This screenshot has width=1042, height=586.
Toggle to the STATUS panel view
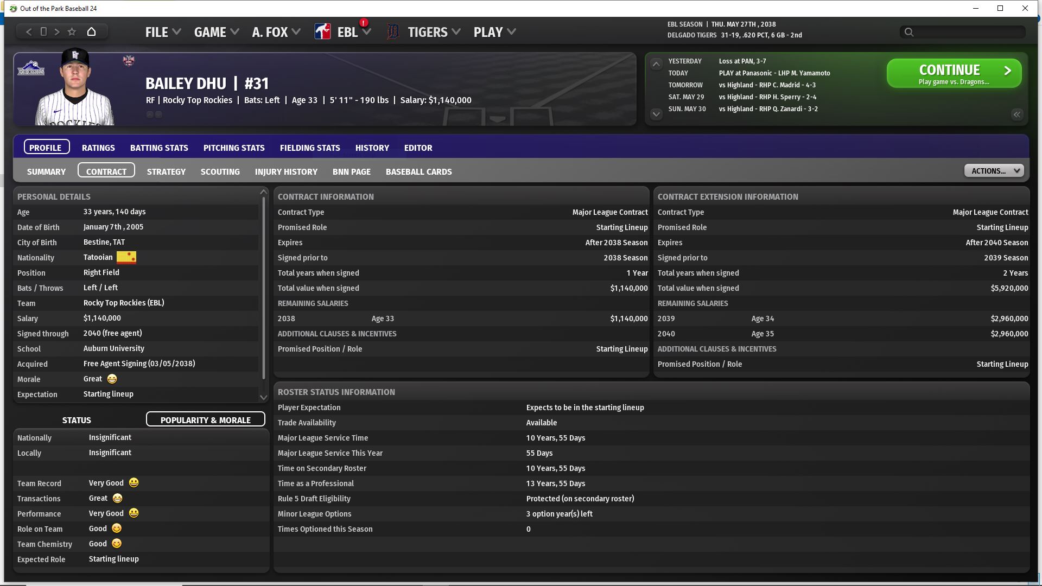[77, 420]
